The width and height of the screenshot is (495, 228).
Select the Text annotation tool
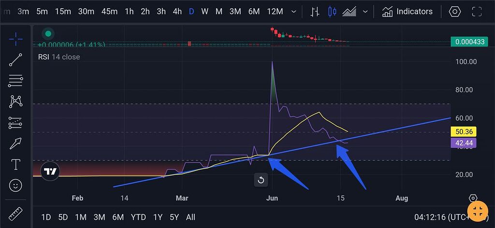point(16,165)
